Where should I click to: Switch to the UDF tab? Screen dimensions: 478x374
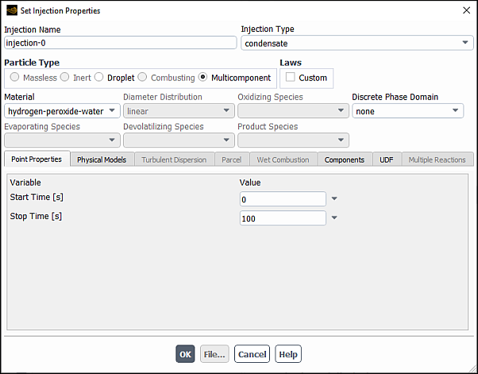click(387, 160)
